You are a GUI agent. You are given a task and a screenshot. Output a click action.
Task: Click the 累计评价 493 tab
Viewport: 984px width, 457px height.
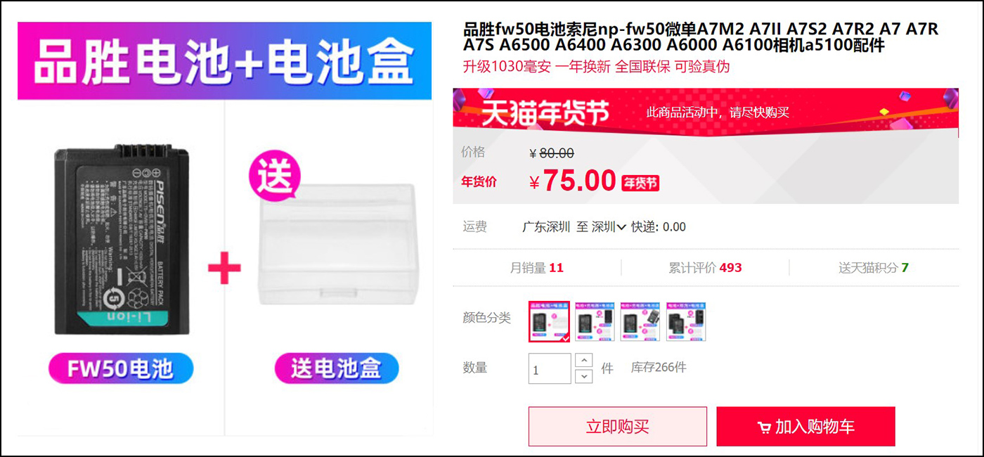tap(705, 268)
